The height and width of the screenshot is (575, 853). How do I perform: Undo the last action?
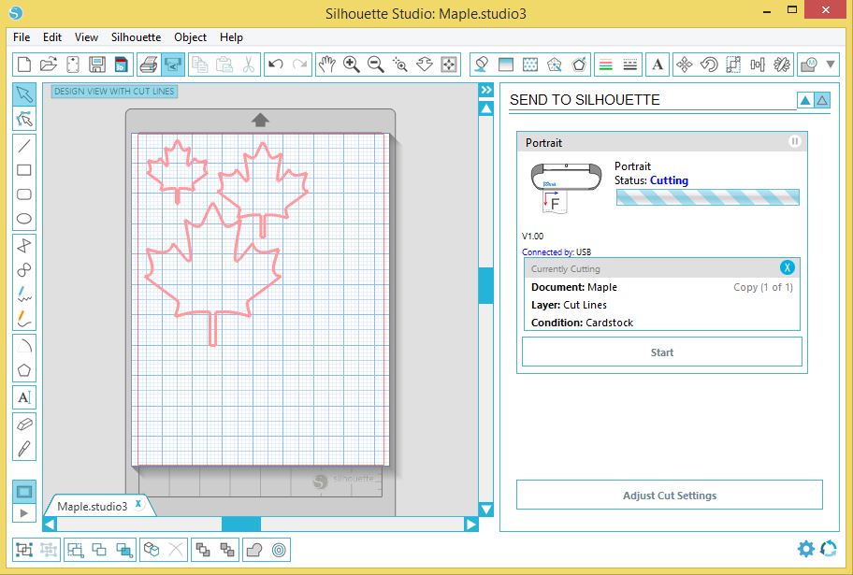[x=276, y=65]
